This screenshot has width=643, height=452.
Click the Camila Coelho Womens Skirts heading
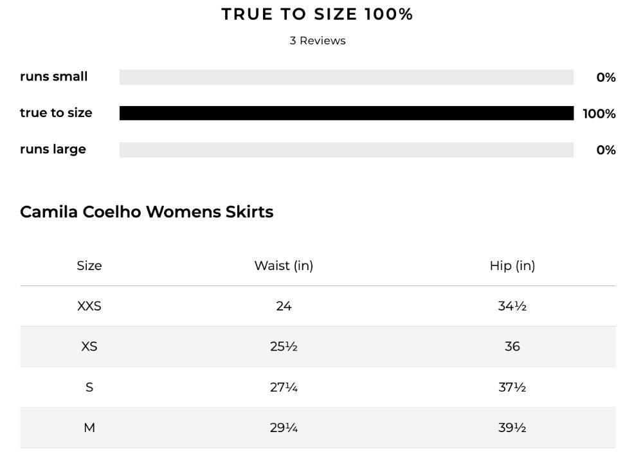click(x=147, y=212)
